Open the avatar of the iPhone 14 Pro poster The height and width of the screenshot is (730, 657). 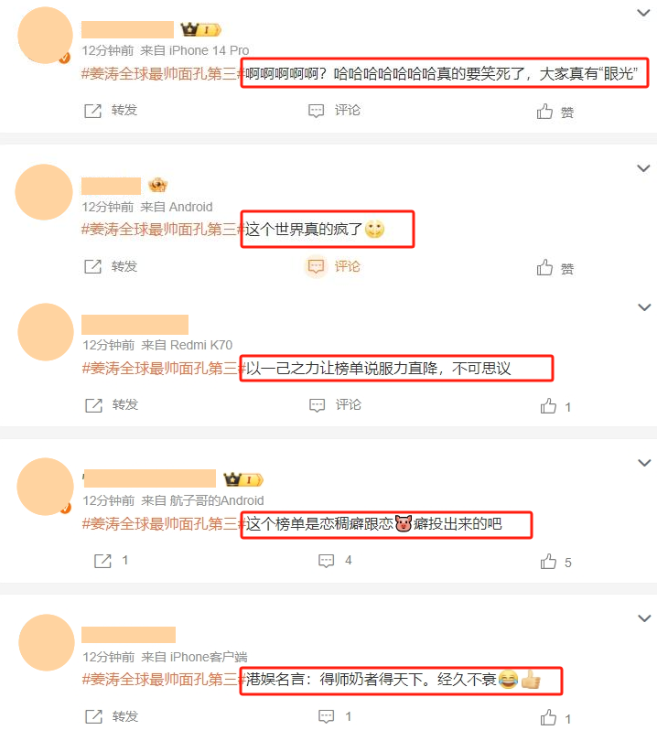pos(45,36)
